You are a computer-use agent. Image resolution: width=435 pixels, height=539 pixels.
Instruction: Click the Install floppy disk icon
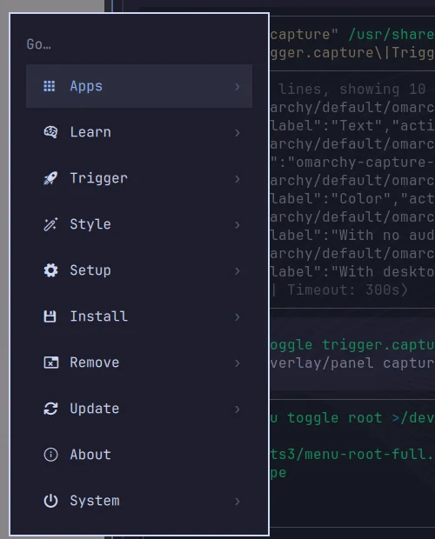point(50,316)
